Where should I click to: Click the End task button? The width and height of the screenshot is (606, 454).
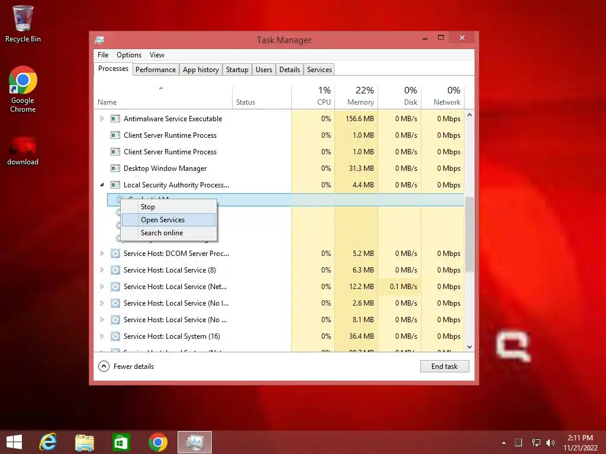click(x=444, y=367)
